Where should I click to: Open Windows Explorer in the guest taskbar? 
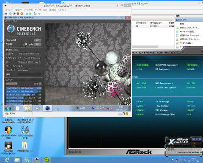tap(27, 109)
